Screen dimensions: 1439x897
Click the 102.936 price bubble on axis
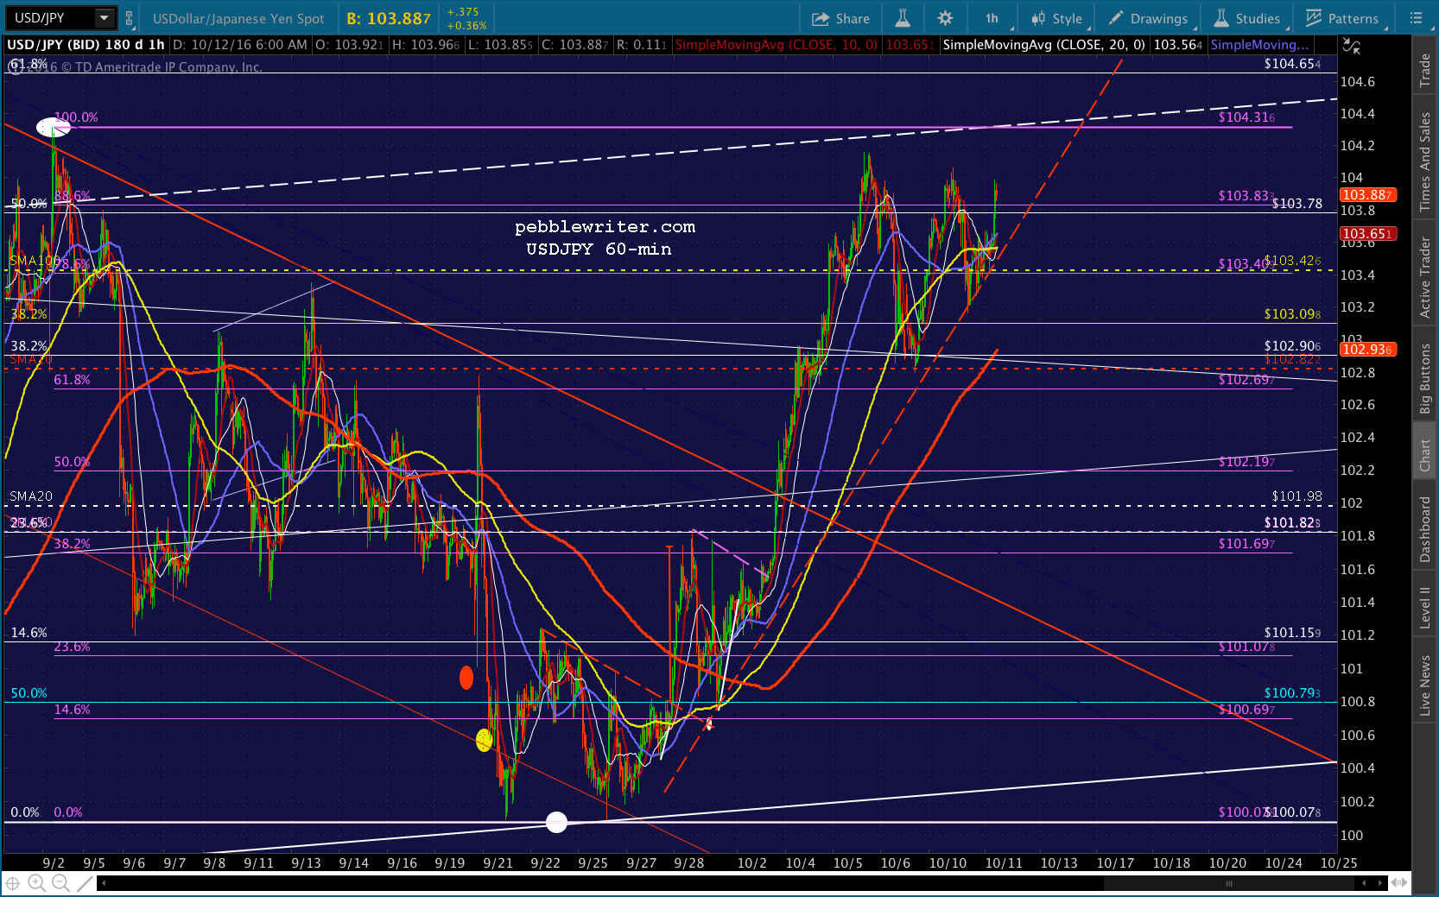point(1367,350)
